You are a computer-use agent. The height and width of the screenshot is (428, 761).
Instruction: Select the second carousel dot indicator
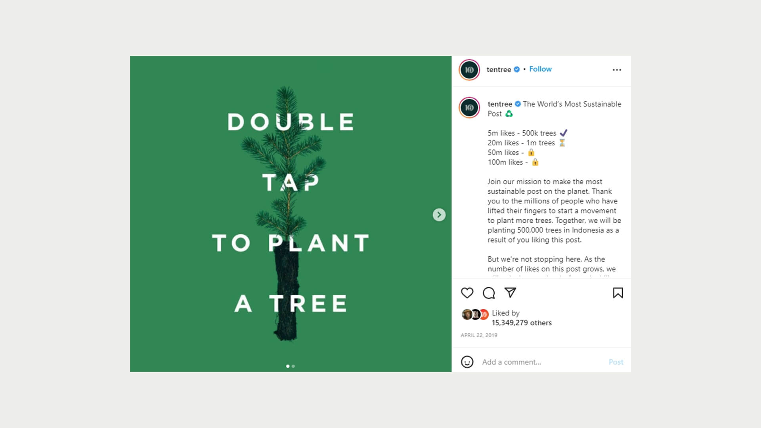click(x=293, y=366)
